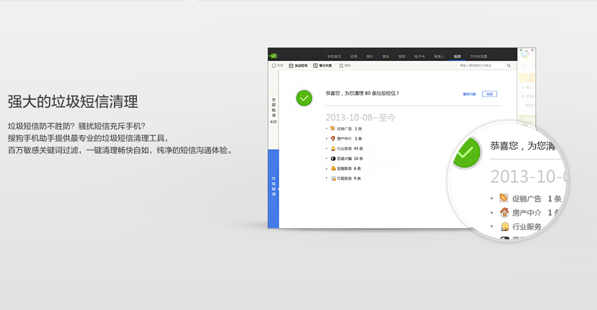Click the search magnifier icon
Image resolution: width=597 pixels, height=310 pixels.
coord(508,66)
